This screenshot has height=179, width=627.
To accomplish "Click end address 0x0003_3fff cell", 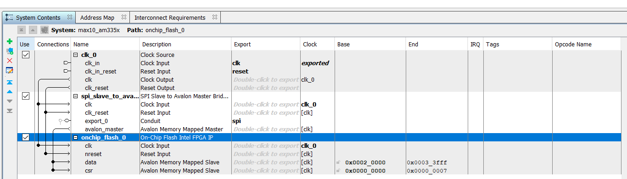I will [x=427, y=162].
